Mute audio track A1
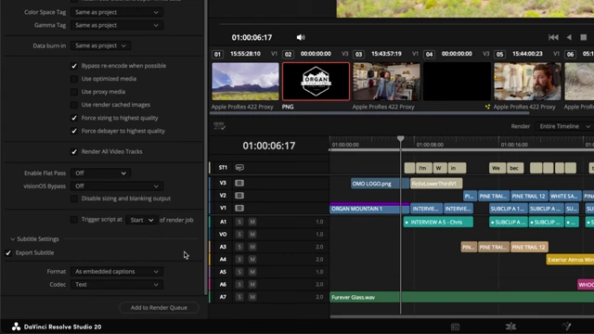The image size is (594, 334). click(252, 222)
